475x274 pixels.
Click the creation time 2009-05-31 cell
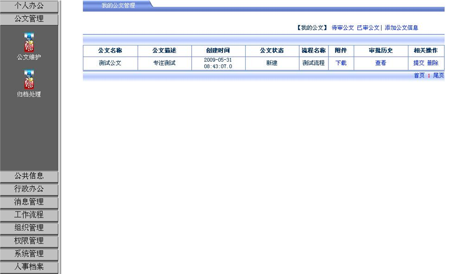218,63
